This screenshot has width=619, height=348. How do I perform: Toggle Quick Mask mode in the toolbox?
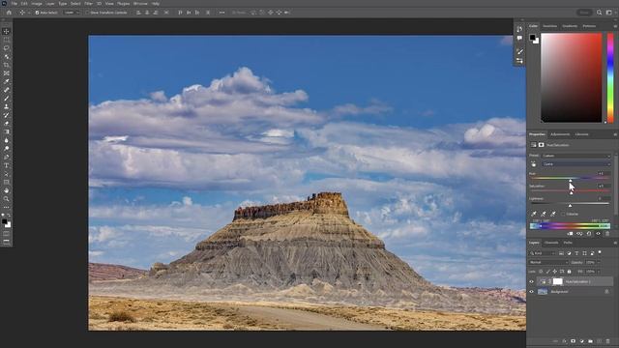(x=7, y=234)
